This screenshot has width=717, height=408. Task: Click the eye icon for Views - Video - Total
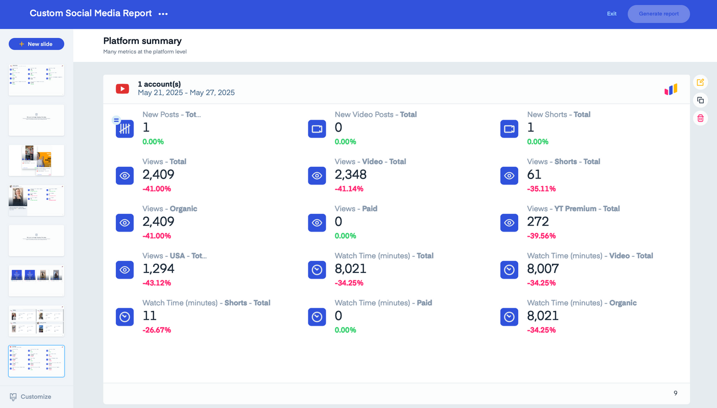(317, 176)
